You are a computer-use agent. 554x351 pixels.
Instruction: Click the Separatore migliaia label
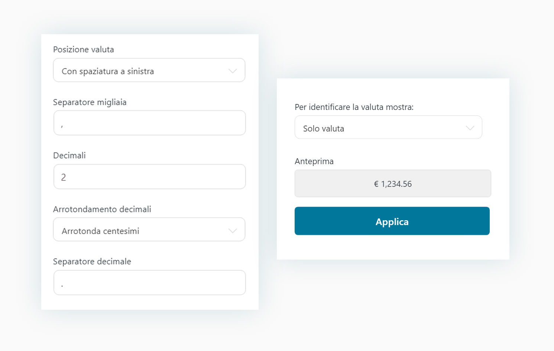coord(90,103)
